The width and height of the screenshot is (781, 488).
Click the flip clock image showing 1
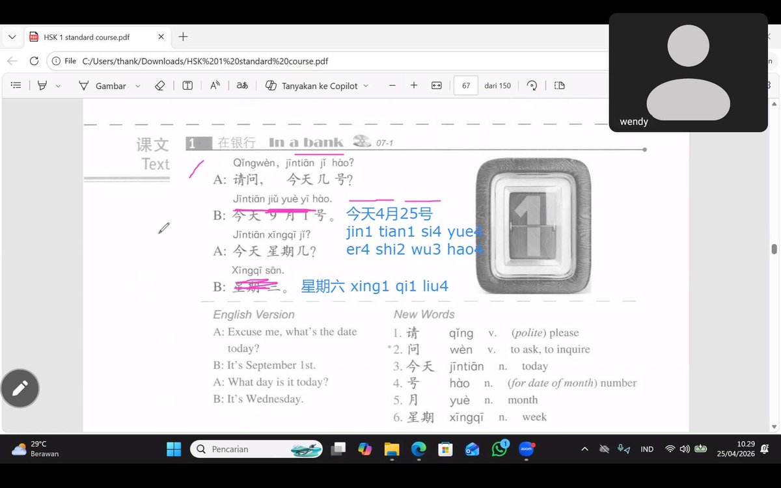(x=534, y=225)
